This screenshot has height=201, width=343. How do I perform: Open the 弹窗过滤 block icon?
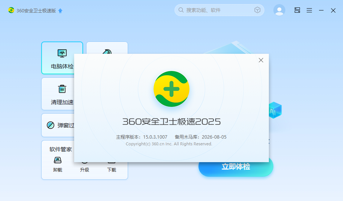click(x=51, y=125)
